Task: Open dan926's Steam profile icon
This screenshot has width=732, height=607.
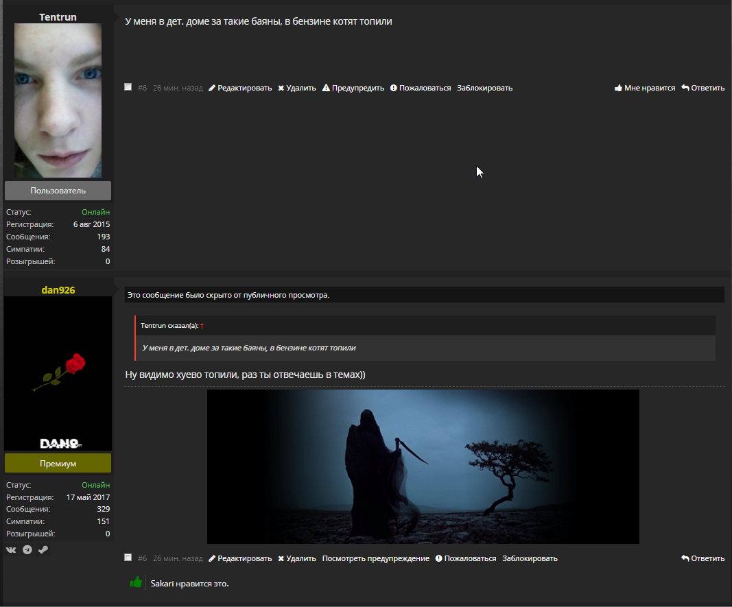Action: [x=43, y=550]
